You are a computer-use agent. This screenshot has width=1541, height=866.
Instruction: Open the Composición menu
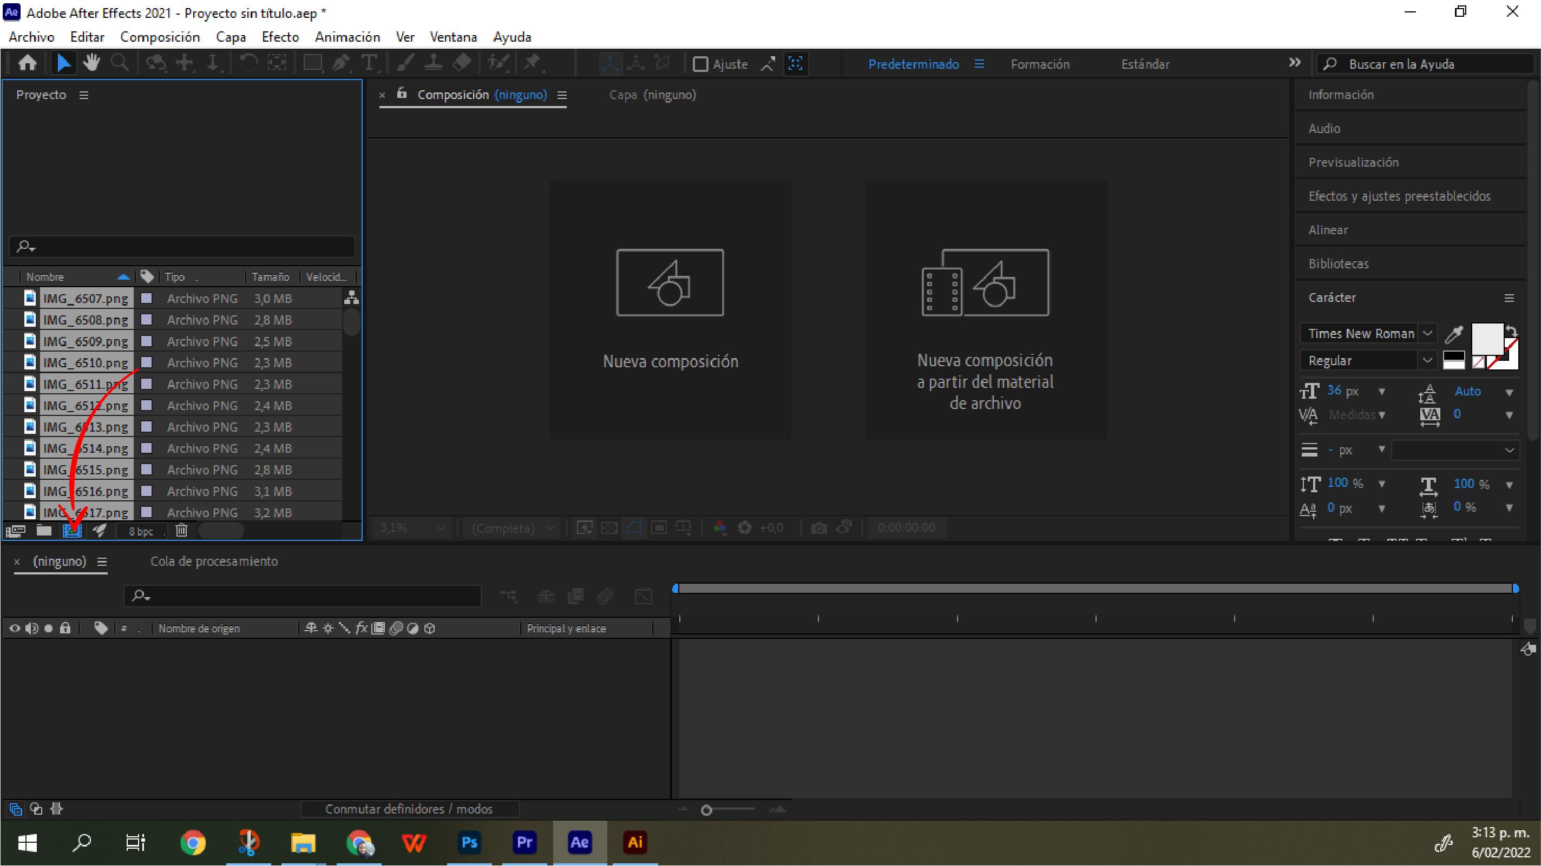[x=160, y=37]
